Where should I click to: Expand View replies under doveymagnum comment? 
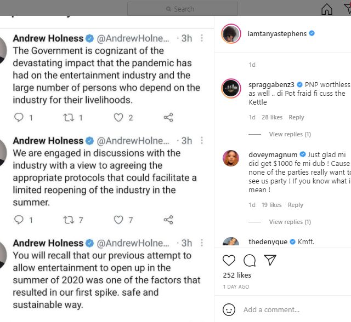coord(290,222)
